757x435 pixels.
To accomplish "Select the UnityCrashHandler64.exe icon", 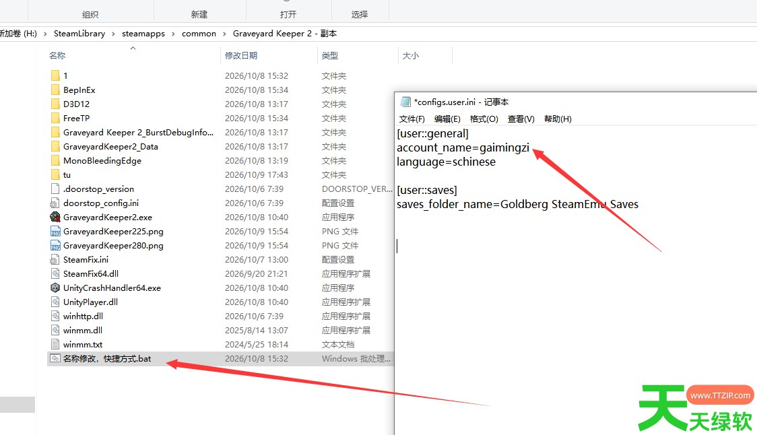I will [55, 288].
